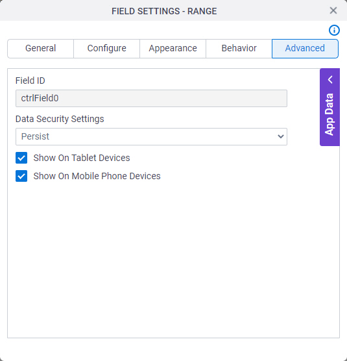Viewport: 347px width, 361px height.
Task: Click the dropdown arrow beside Persist
Action: pos(281,136)
